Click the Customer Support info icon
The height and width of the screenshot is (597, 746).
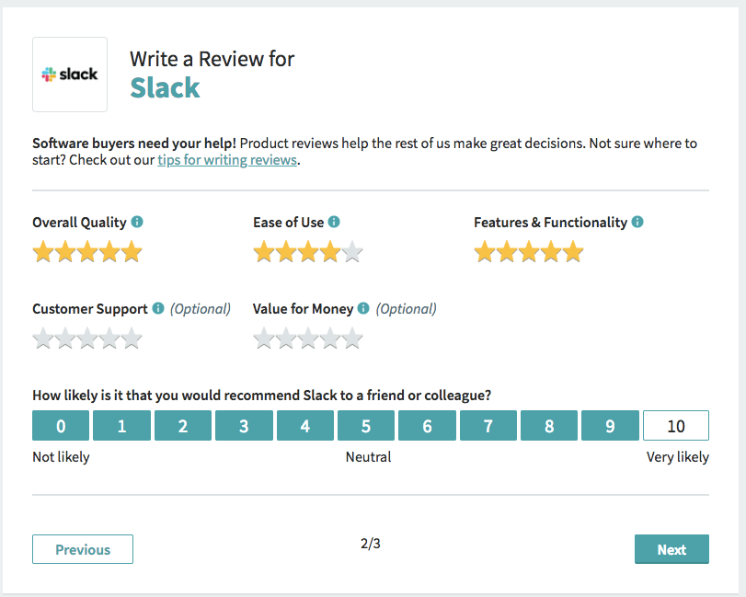158,308
